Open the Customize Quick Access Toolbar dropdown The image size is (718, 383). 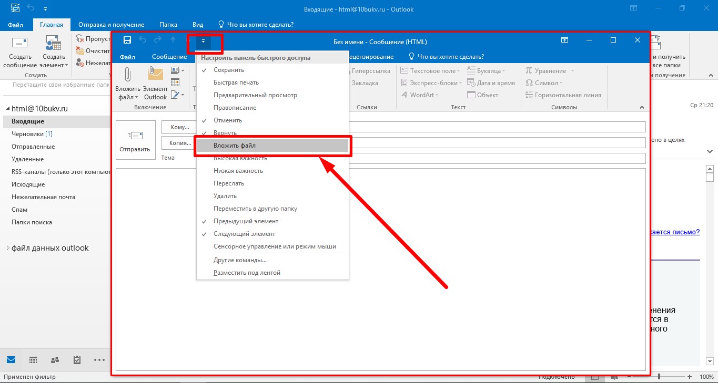pos(203,41)
